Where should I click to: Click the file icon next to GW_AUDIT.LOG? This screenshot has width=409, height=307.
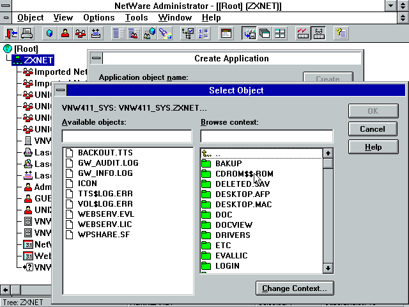[70, 163]
